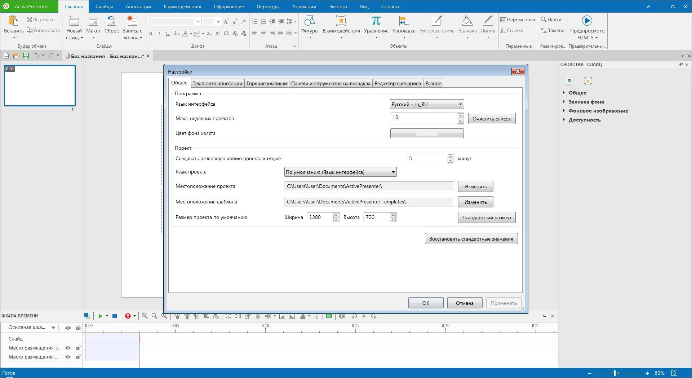Click the Замена replace tool
Screen dimensions: 692x378
tap(553, 30)
